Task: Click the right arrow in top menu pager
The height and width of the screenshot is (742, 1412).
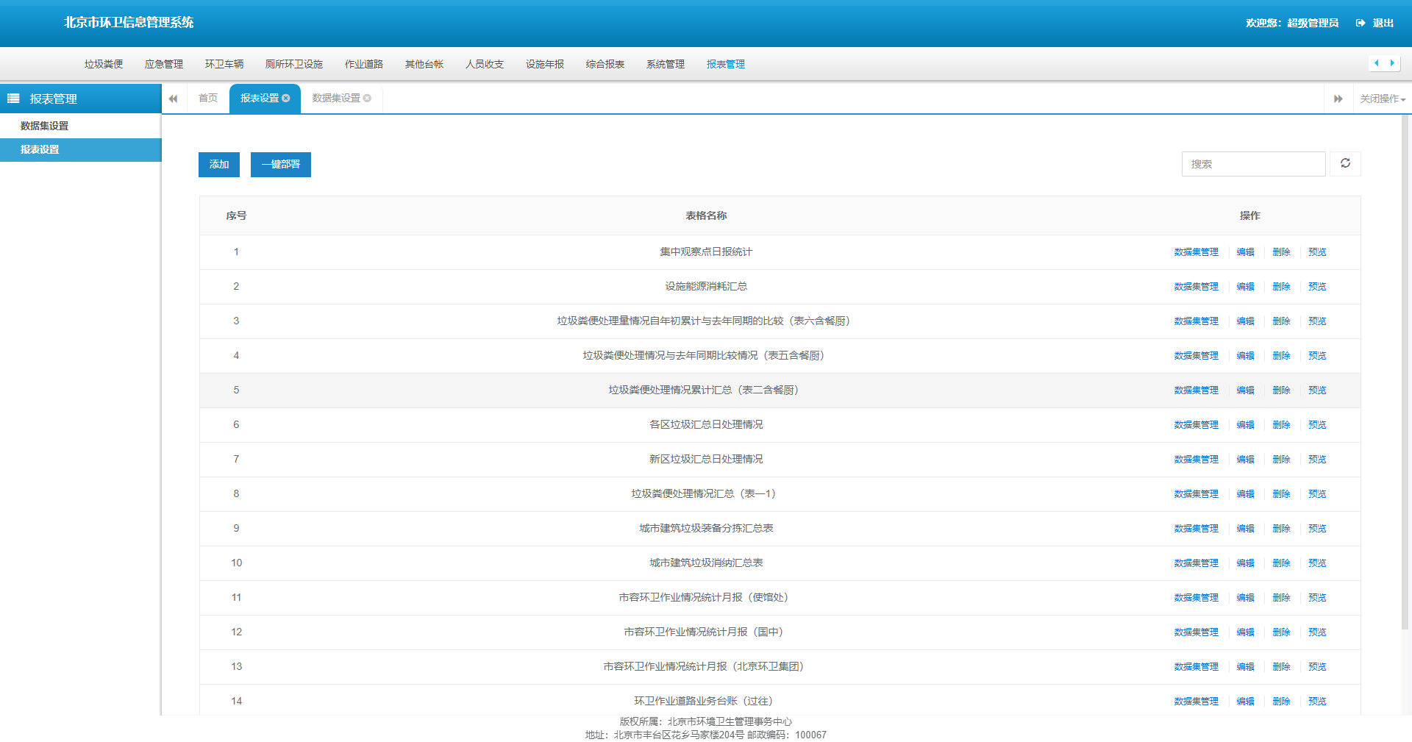Action: (x=1392, y=63)
